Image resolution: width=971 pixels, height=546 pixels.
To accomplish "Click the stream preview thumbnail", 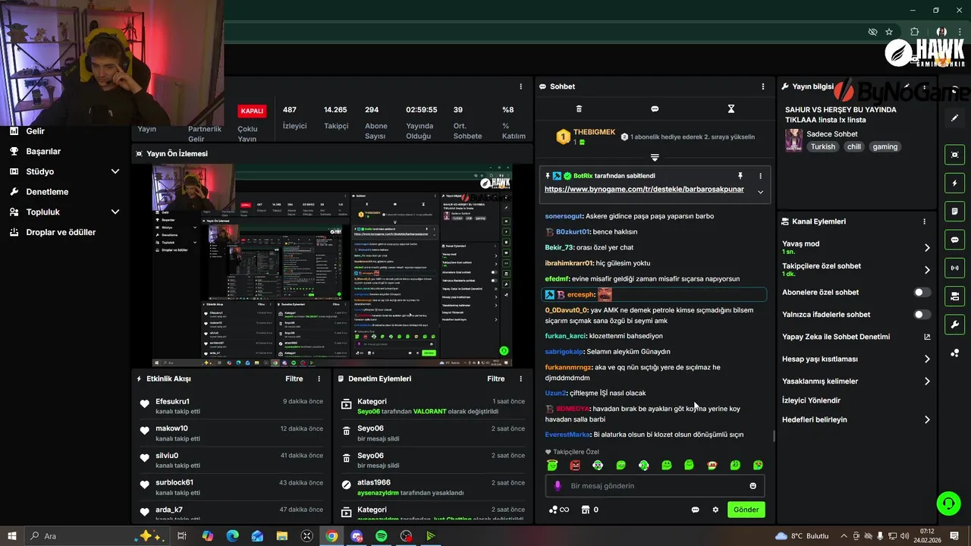I will pos(332,265).
